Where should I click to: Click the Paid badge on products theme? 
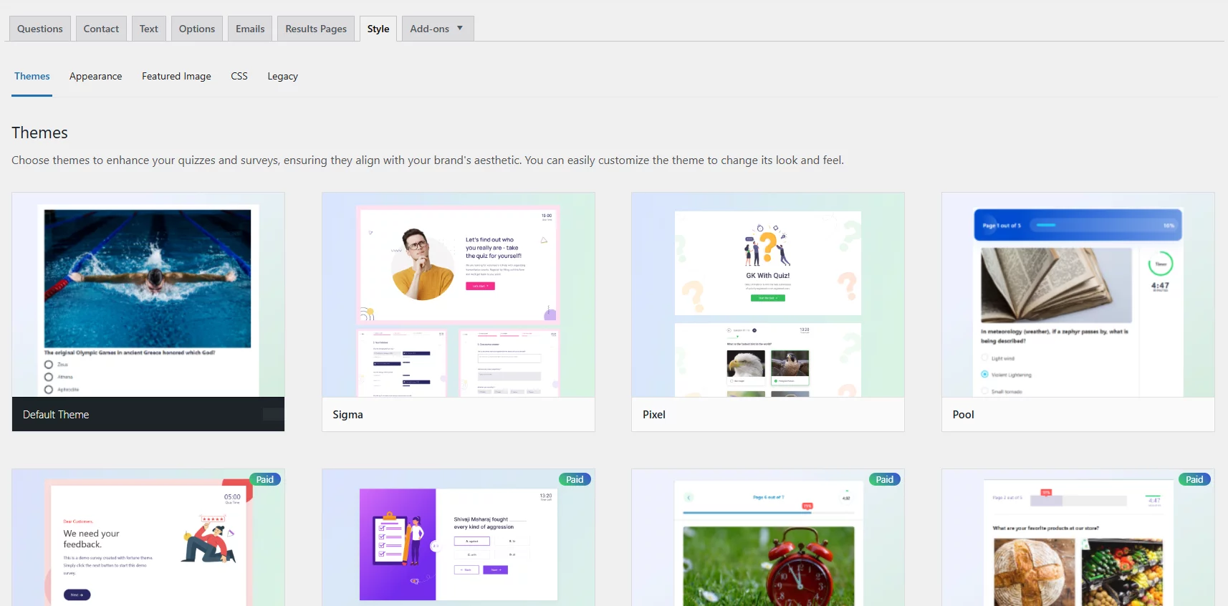point(1194,479)
